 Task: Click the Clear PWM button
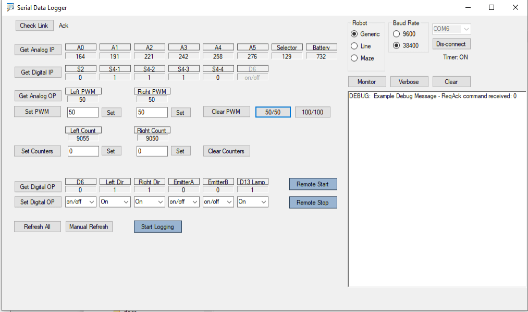tap(227, 112)
